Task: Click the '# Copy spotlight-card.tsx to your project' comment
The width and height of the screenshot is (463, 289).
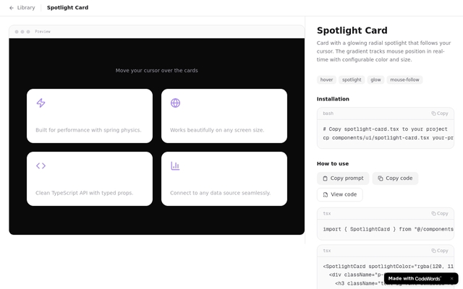Action: point(385,129)
